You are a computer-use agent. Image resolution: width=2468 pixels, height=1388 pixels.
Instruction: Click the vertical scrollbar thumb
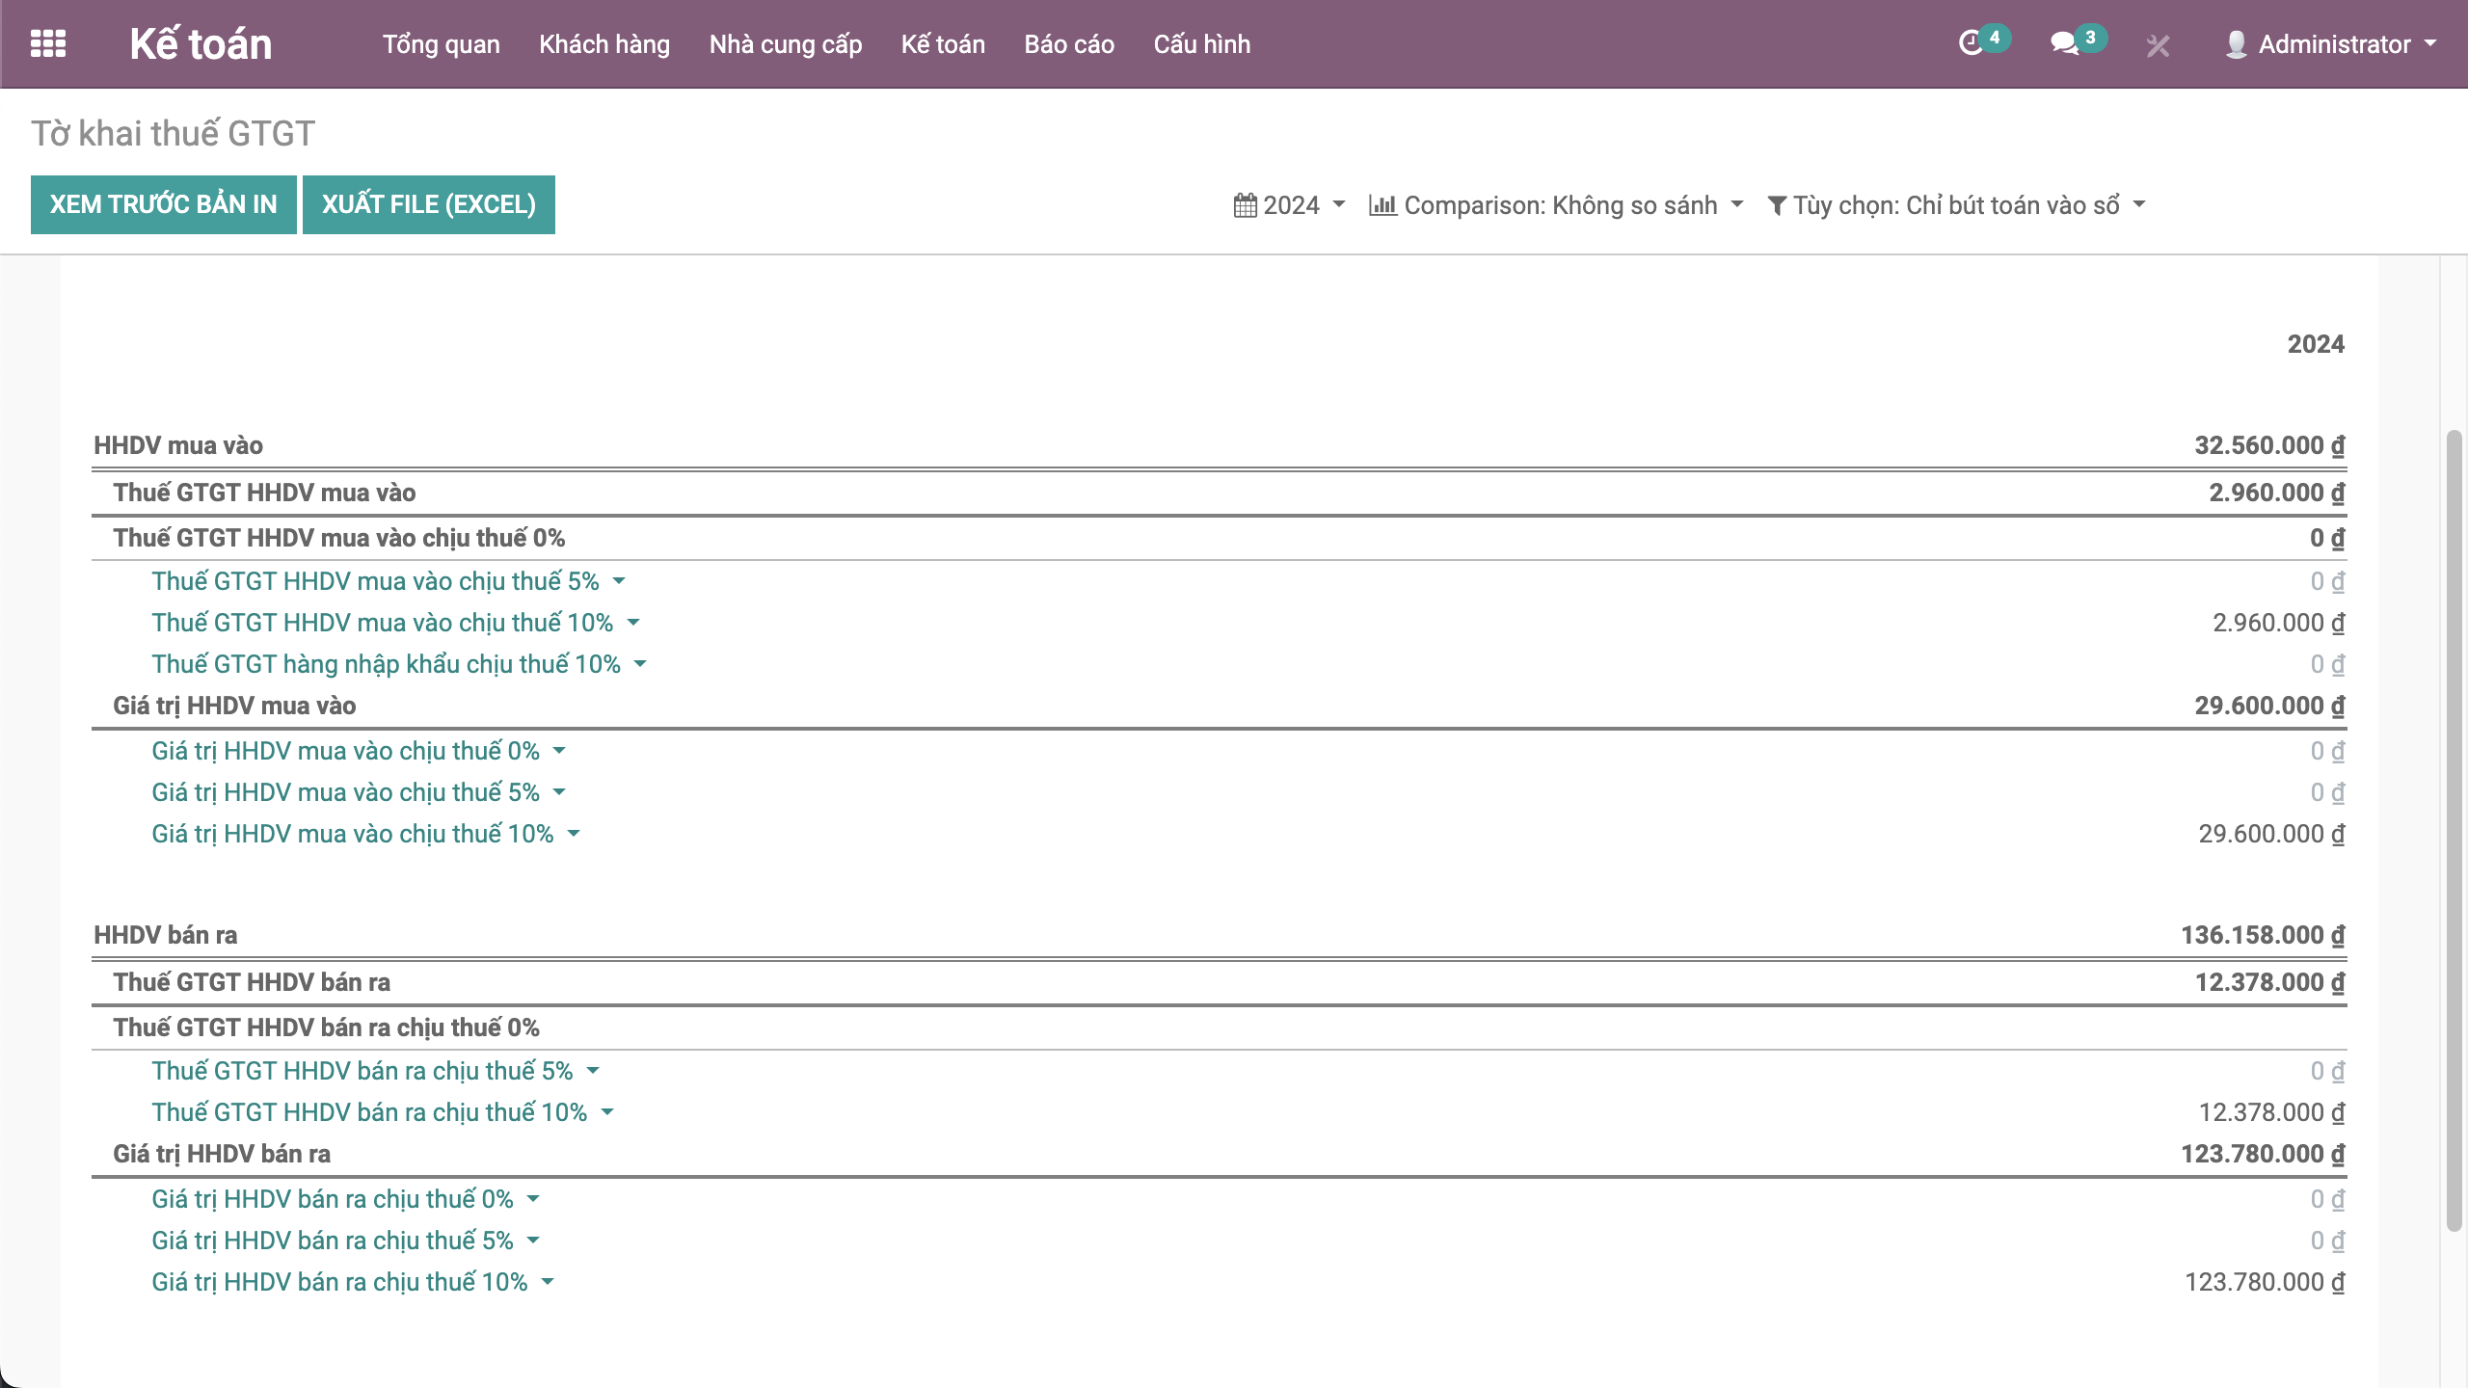[x=2454, y=829]
